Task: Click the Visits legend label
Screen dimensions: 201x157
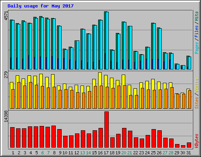Action: click(x=197, y=85)
